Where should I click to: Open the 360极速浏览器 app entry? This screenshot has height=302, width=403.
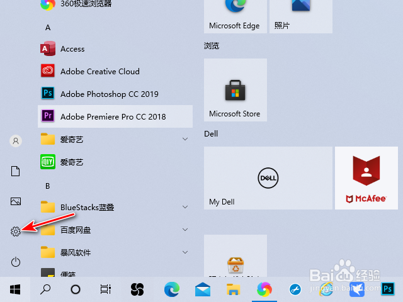click(115, 4)
